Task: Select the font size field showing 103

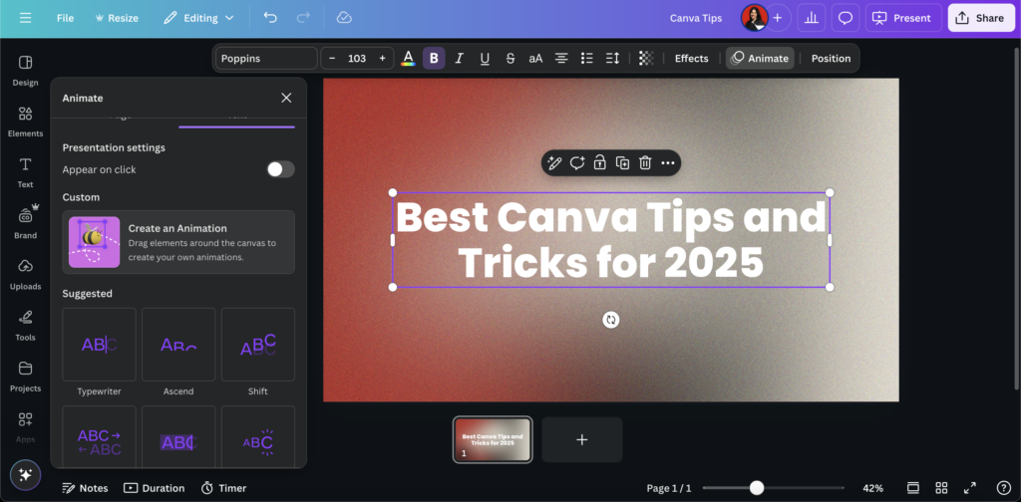Action: point(357,58)
